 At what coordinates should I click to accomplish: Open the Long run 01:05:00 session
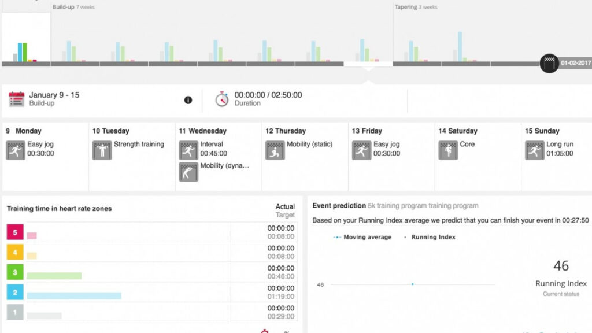coord(560,149)
